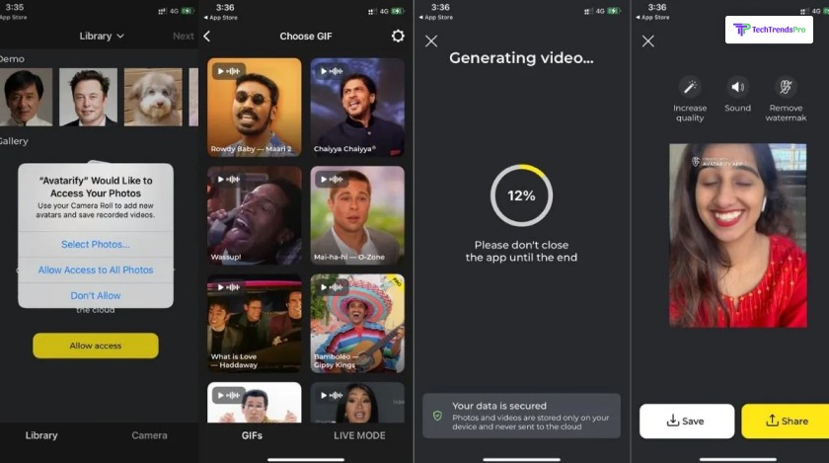Screen dimensions: 829x463
Task: Select the Bamboleo — Gipsy Kings GIF
Action: [x=357, y=323]
